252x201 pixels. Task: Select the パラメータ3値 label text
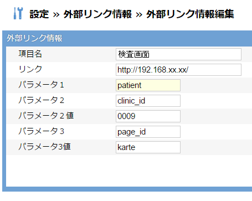(x=45, y=147)
